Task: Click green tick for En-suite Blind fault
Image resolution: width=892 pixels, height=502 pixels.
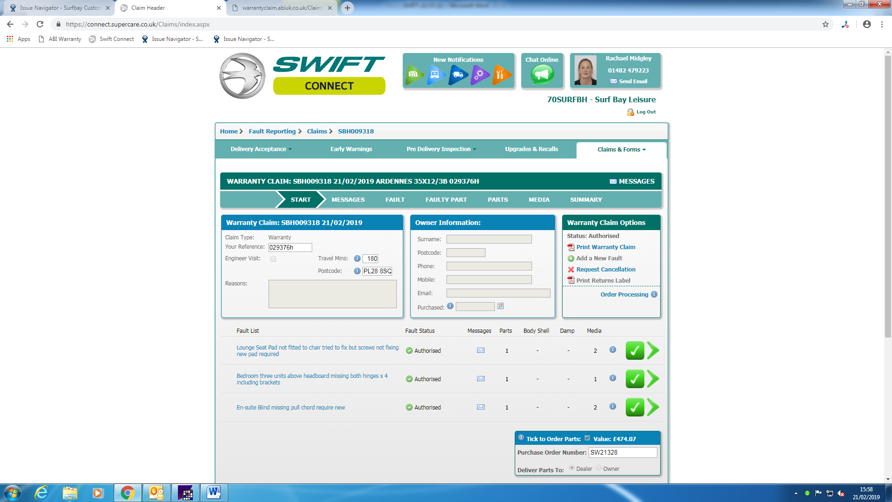Action: 635,407
